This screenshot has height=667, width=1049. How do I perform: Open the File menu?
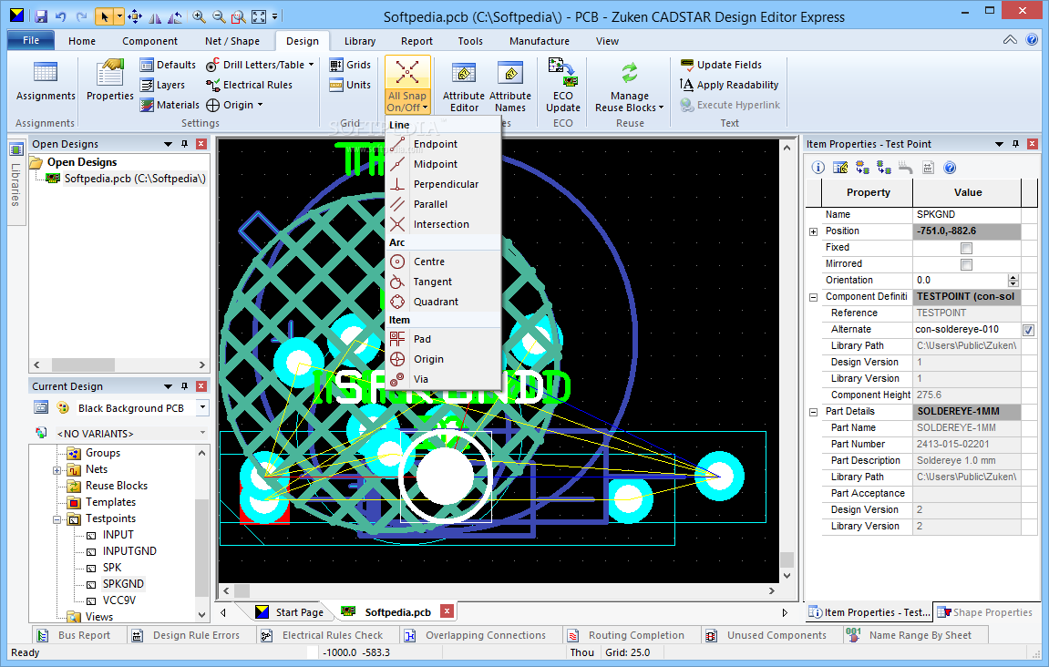pos(31,40)
